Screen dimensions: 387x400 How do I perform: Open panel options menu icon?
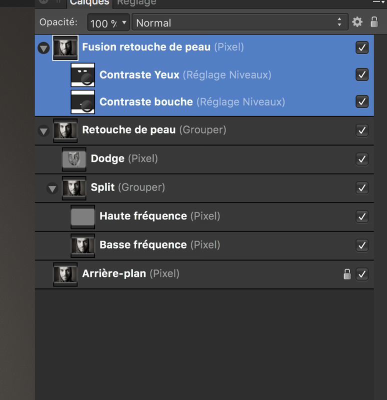378,1
